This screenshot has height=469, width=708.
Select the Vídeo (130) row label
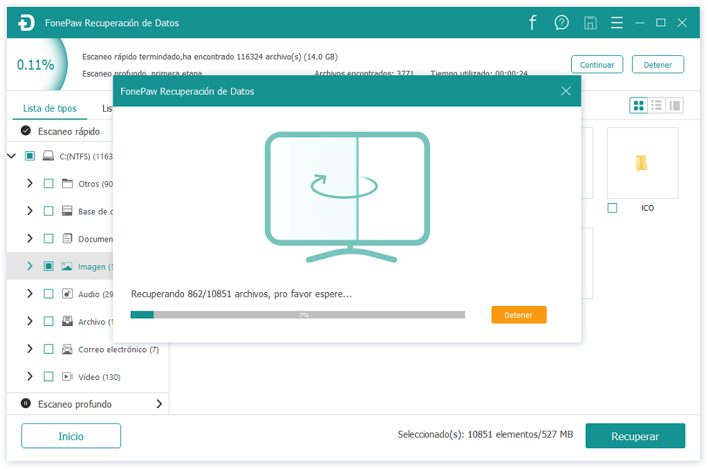click(99, 377)
